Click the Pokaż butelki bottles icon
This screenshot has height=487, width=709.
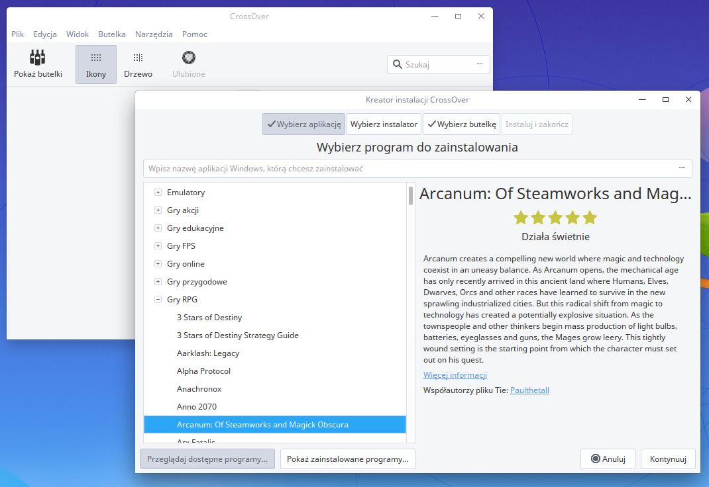(x=38, y=58)
